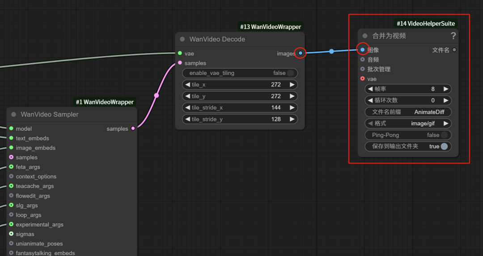The height and width of the screenshot is (256, 483).
Task: Decrease 帧率 with the left arrow
Action: (370, 89)
